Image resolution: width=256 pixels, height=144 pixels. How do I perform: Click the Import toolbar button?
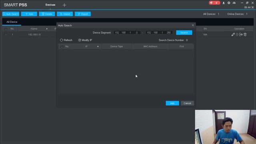[65, 14]
